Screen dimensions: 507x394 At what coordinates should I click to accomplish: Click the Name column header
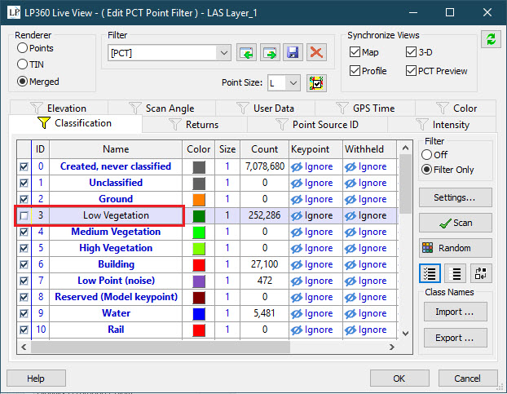tap(116, 149)
